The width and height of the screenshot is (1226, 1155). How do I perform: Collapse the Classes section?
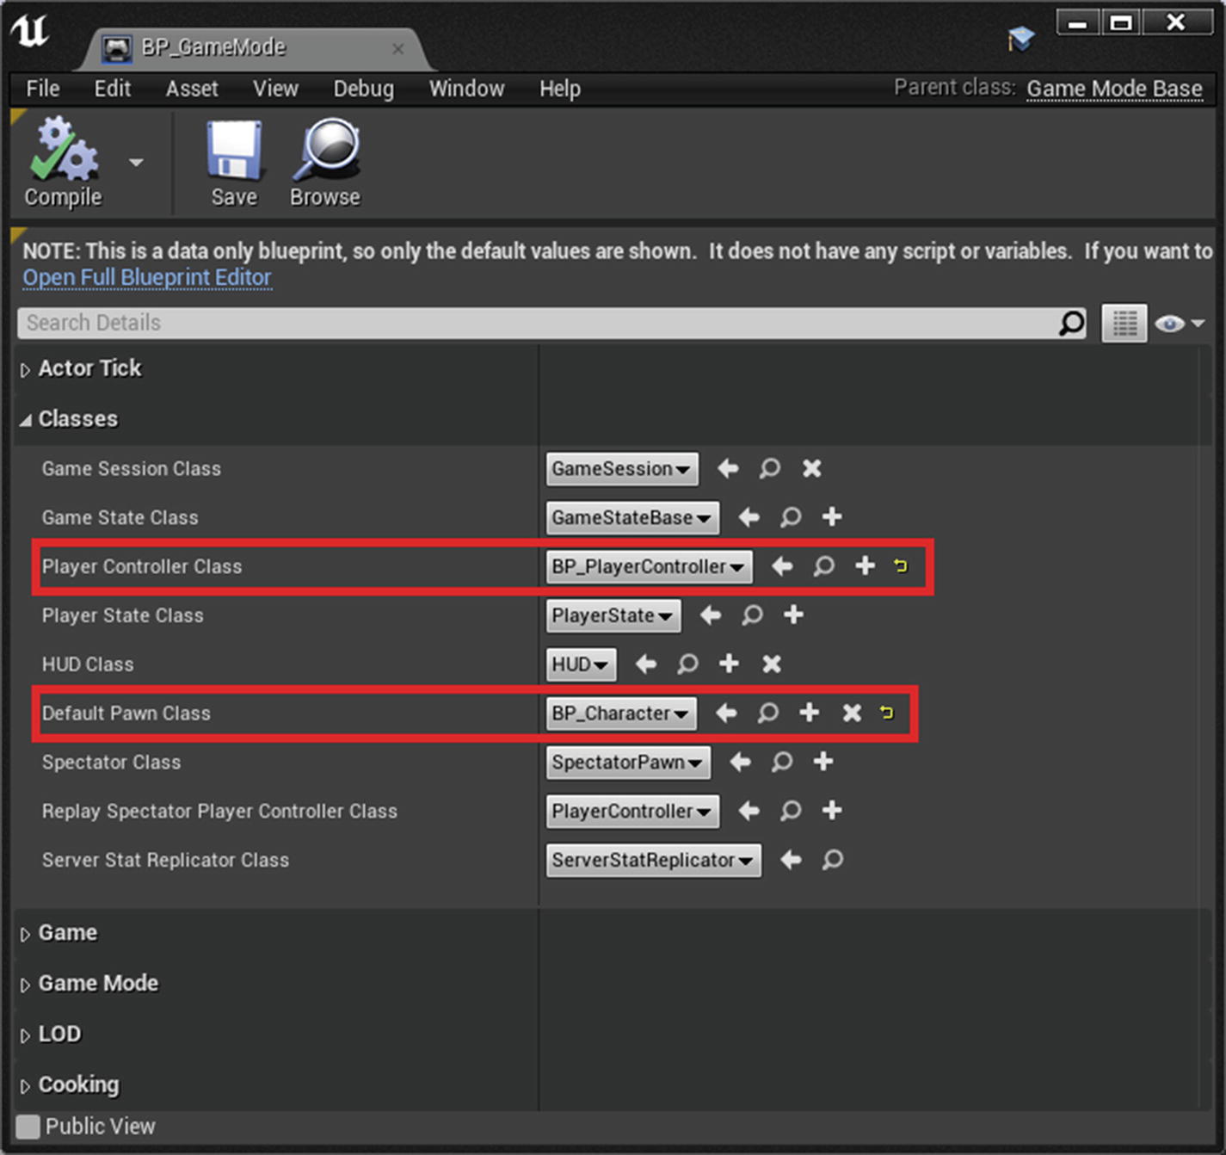pyautogui.click(x=25, y=420)
